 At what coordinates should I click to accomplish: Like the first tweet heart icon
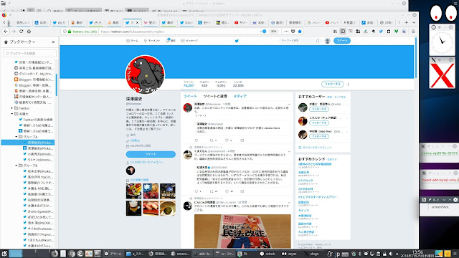click(227, 140)
